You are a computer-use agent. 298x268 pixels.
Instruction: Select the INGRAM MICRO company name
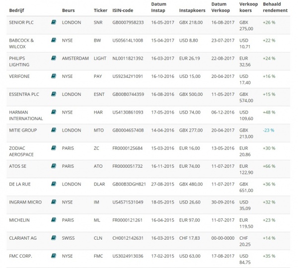point(25,202)
